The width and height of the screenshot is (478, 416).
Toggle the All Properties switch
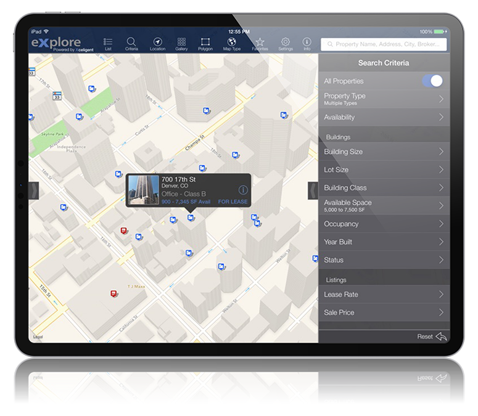[432, 81]
